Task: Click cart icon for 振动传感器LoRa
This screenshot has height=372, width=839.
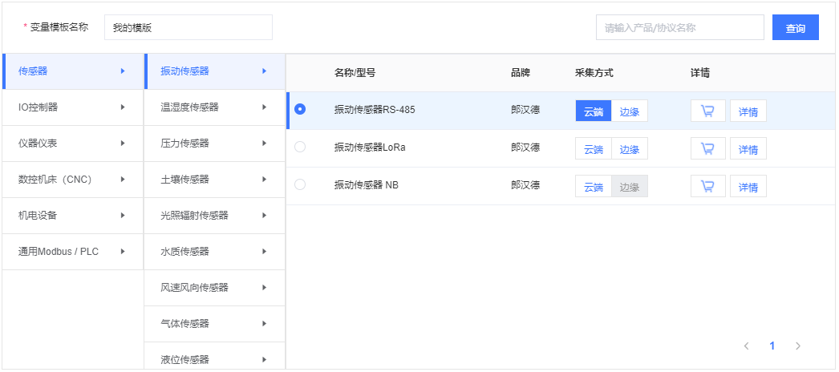Action: coord(707,148)
